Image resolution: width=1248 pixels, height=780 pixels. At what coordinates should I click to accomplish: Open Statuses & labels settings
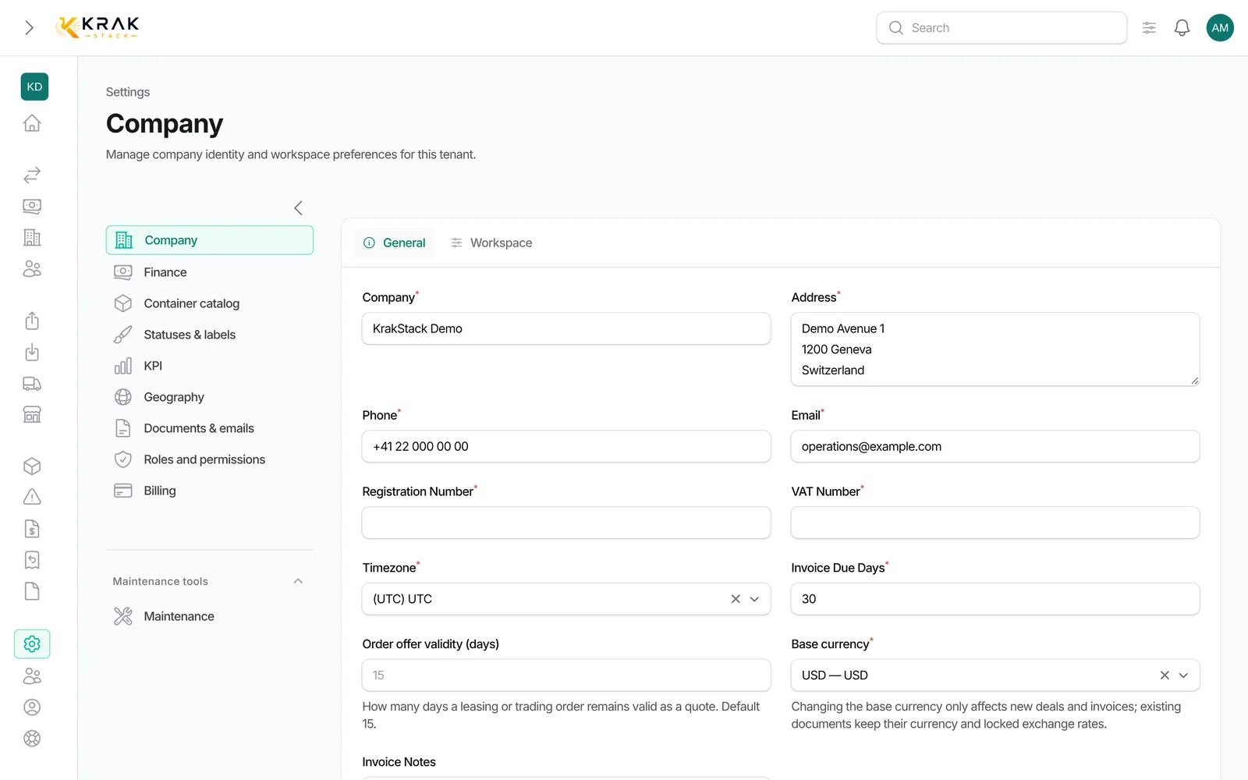[x=210, y=335]
